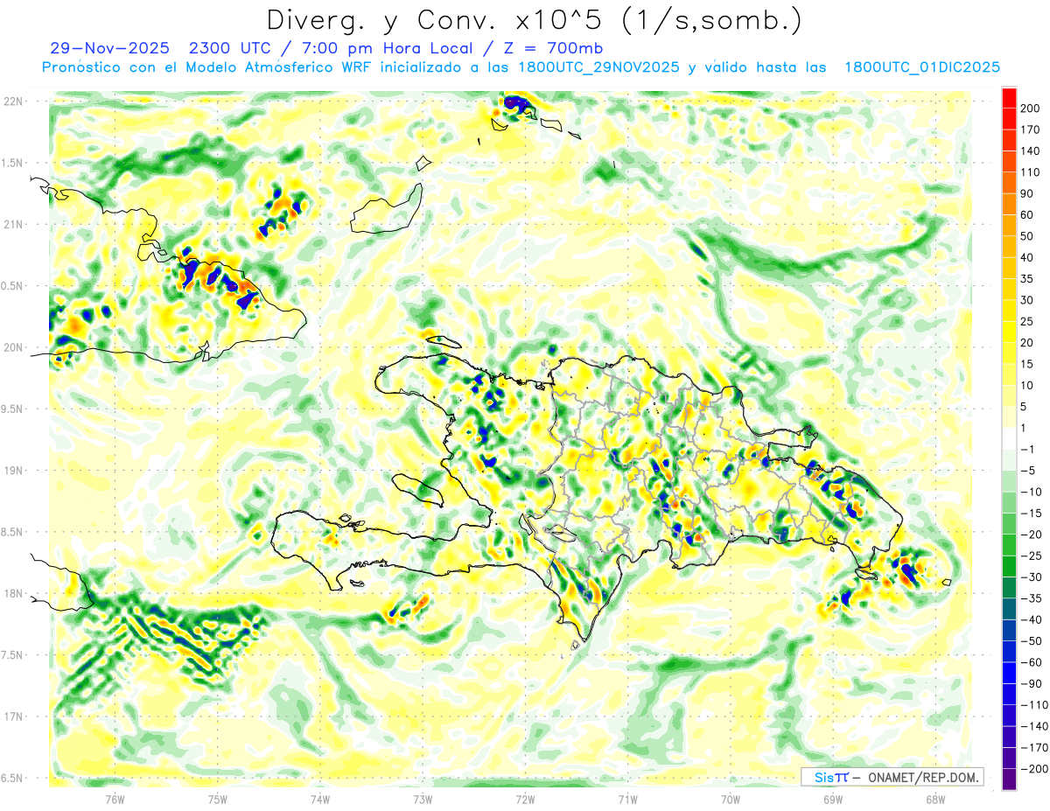Click the 72W longitude label
Screen dimensions: 1050x811
[525, 800]
